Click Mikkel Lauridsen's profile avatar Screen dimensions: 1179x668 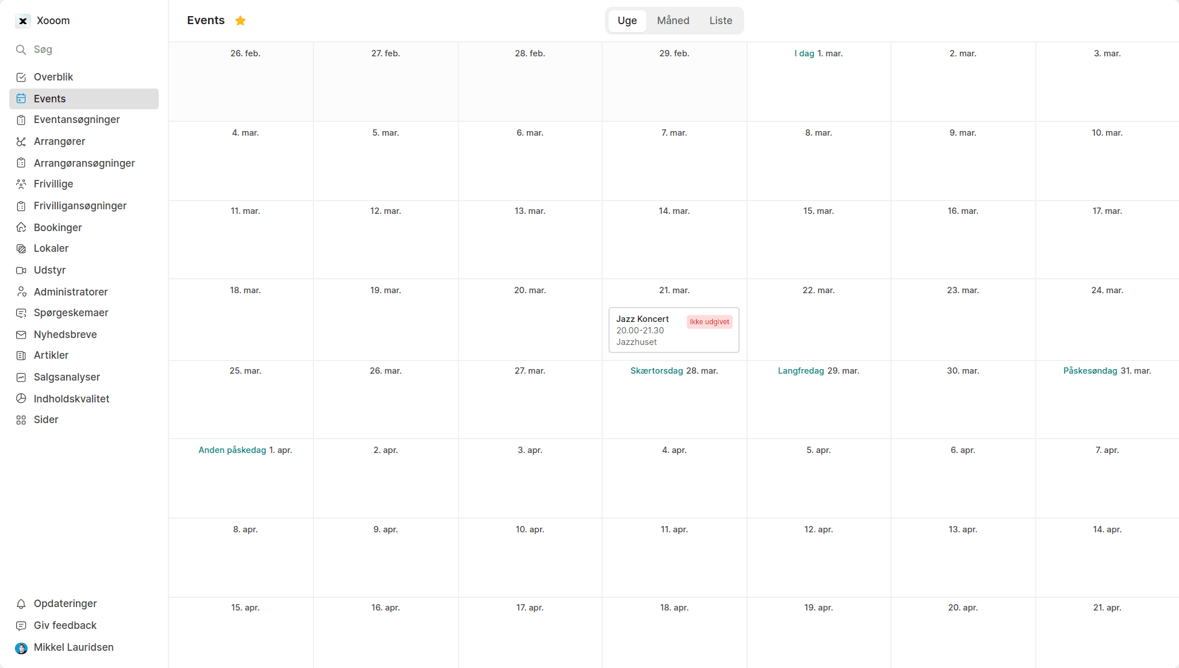click(x=21, y=648)
